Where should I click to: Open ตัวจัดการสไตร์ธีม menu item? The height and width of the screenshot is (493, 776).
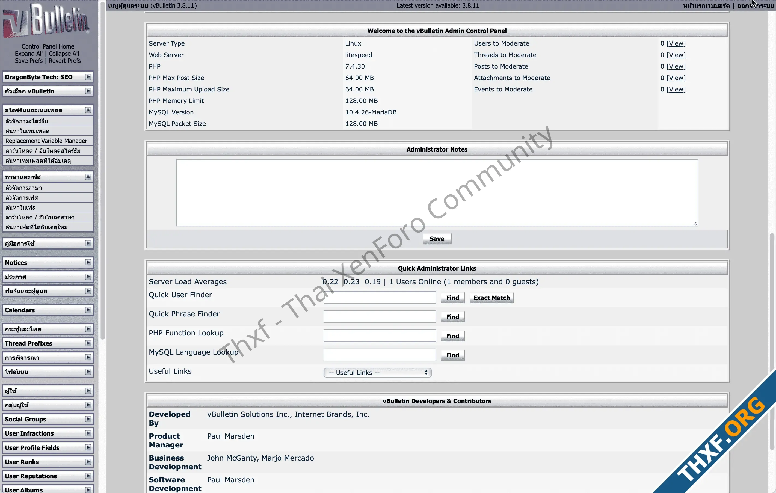[x=48, y=121]
